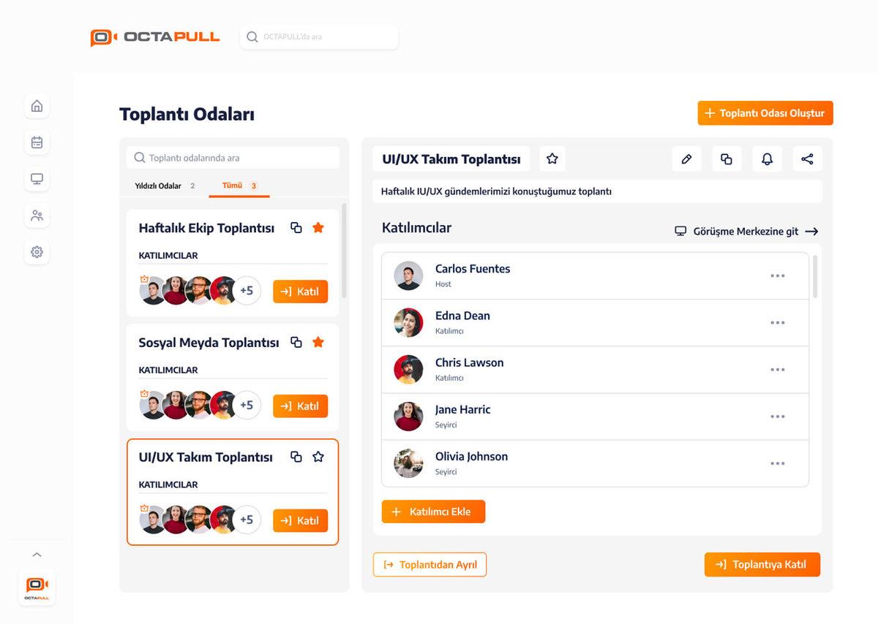This screenshot has width=878, height=624.
Task: Open notifications via the bell icon
Action: point(767,159)
